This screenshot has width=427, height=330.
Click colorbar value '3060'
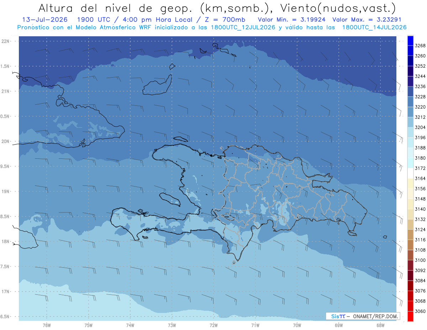point(420,311)
